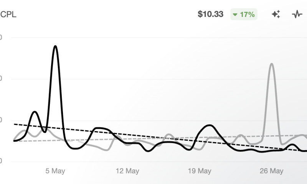Screen dimensions: 307x184
Task: Click the sparkle AI insights icon
Action: [276, 15]
